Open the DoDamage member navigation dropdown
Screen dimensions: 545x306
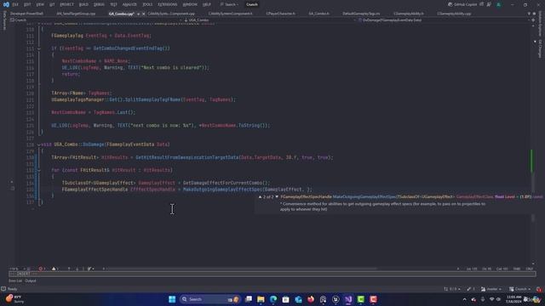443,20
